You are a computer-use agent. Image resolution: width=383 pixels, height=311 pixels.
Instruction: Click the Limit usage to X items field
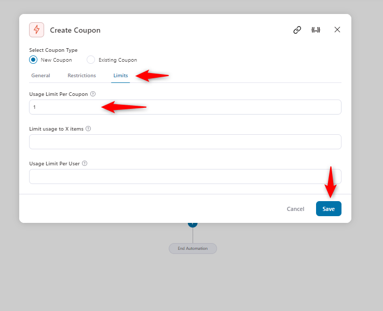tap(185, 142)
